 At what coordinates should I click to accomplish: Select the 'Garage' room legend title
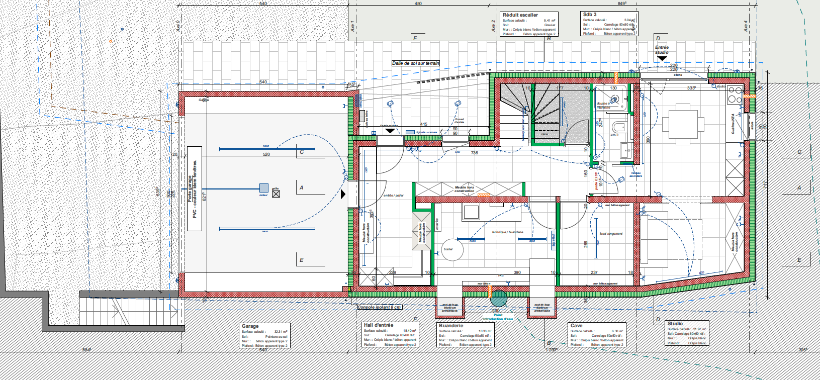(x=250, y=326)
